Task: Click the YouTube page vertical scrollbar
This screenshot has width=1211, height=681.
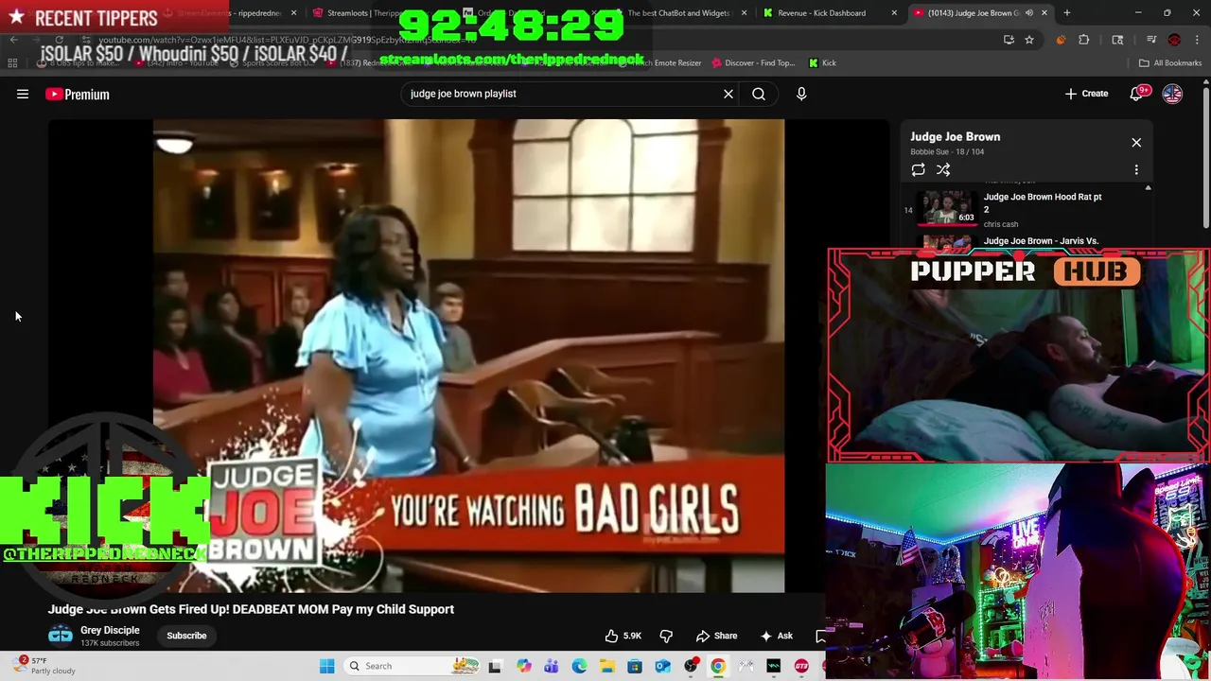Action: coord(1205,156)
